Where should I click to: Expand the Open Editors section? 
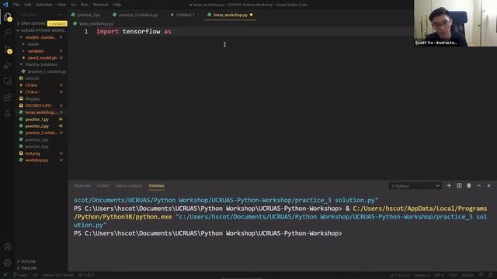[x=42, y=23]
